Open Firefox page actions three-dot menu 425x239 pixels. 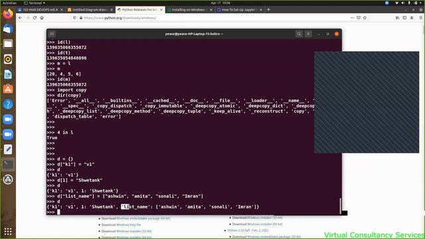(x=352, y=18)
